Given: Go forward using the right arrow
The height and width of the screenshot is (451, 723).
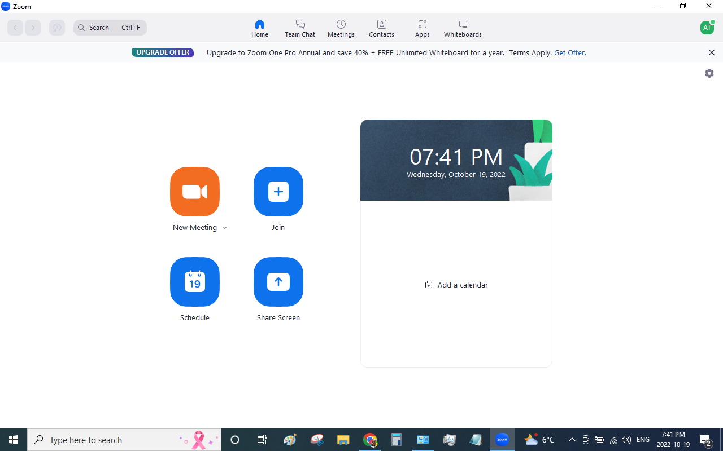Looking at the screenshot, I should pos(33,28).
